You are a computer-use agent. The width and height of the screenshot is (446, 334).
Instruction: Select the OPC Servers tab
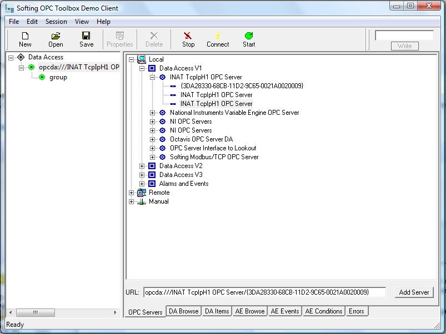tap(146, 312)
